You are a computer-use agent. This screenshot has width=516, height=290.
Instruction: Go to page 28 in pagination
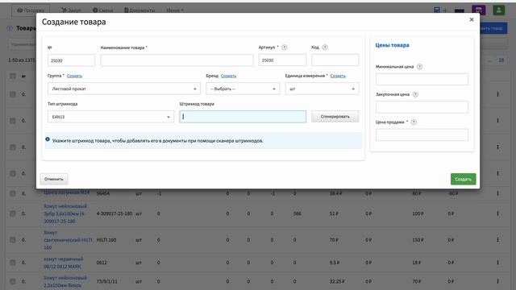coord(501,60)
